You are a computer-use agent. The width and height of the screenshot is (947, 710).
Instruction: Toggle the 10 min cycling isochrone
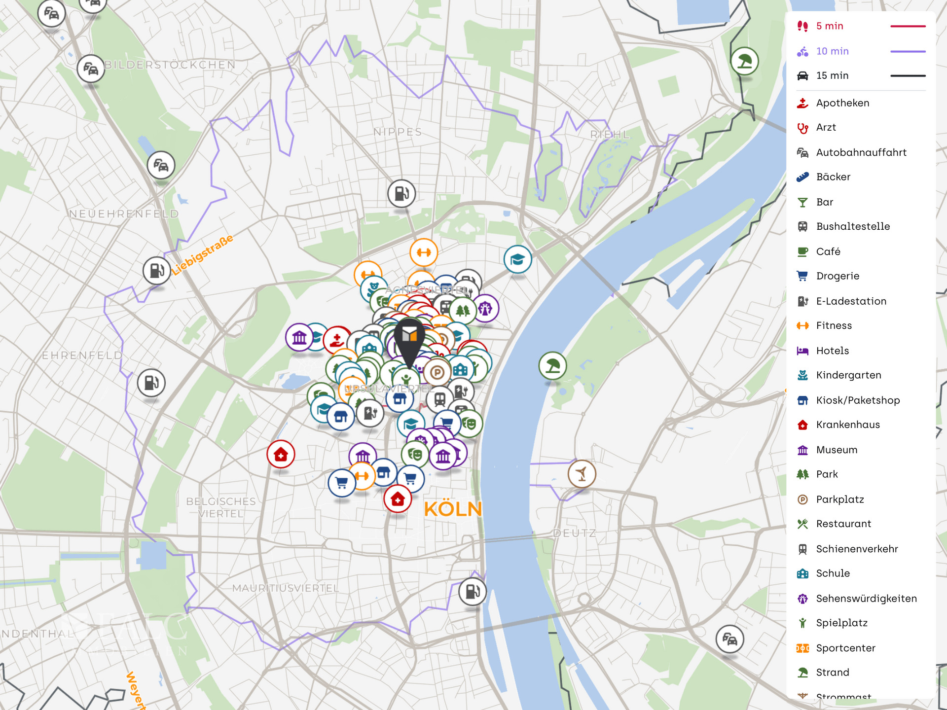[832, 51]
